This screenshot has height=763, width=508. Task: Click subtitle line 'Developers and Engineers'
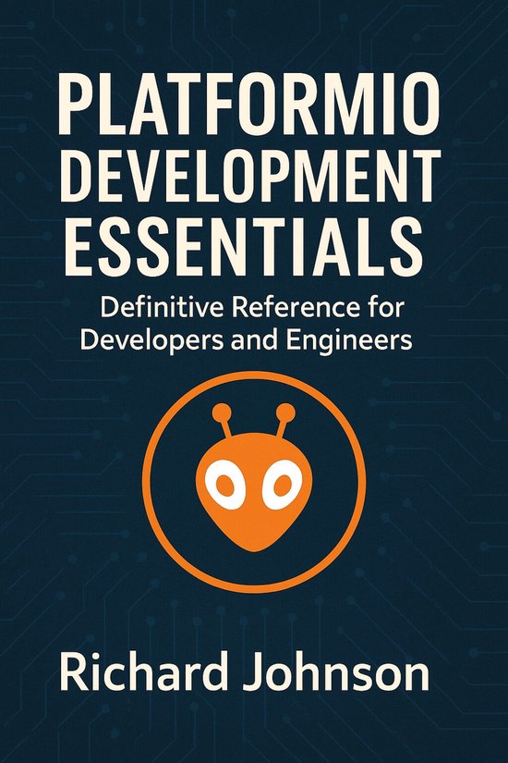point(247,340)
